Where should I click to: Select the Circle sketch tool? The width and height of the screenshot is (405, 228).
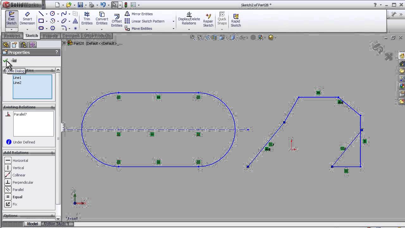53,14
